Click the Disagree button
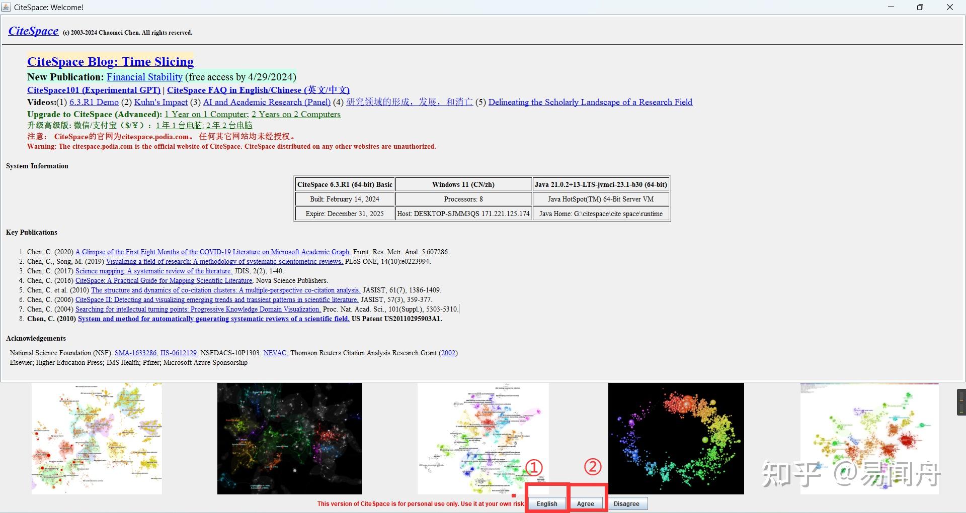Screen dimensions: 966x513 [x=626, y=503]
